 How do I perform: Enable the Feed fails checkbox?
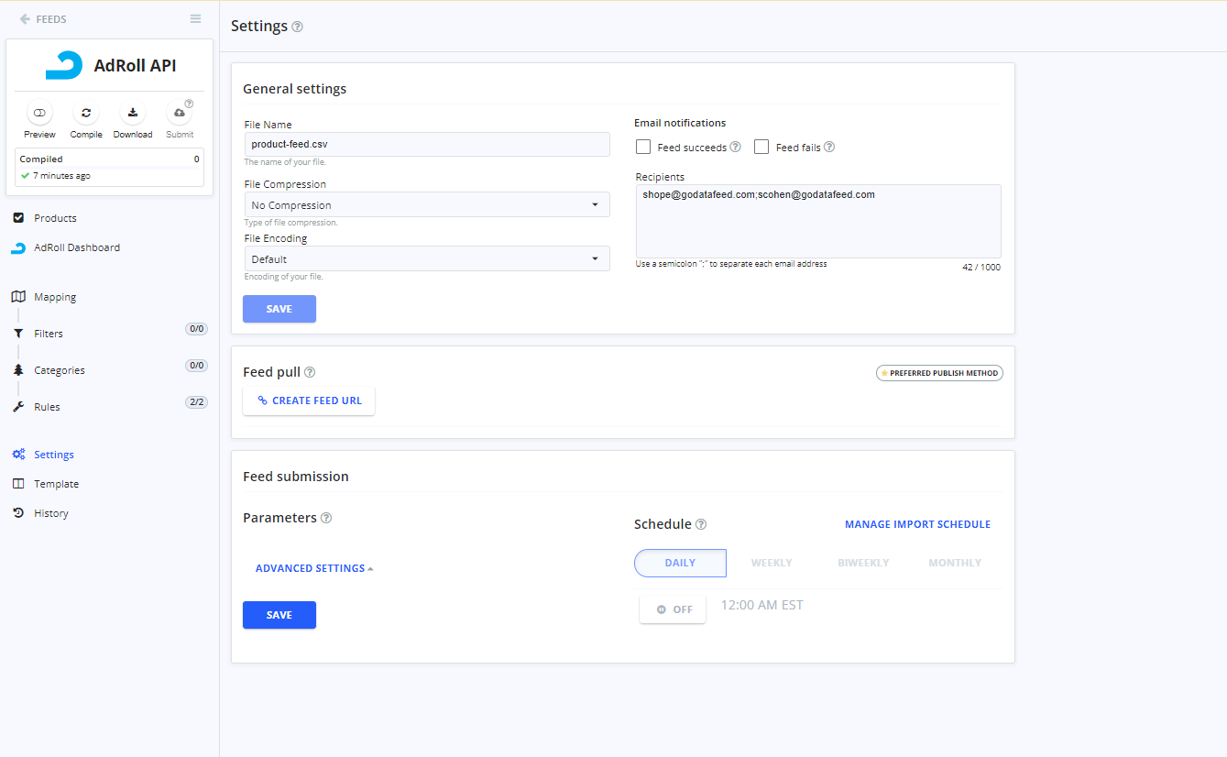[761, 147]
